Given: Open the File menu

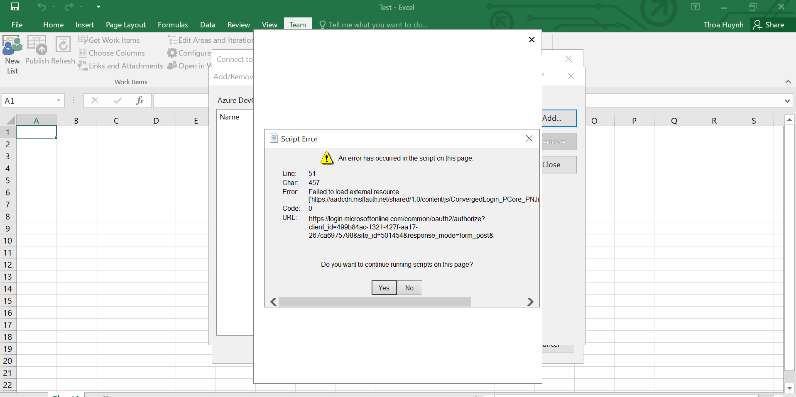Looking at the screenshot, I should [x=17, y=25].
